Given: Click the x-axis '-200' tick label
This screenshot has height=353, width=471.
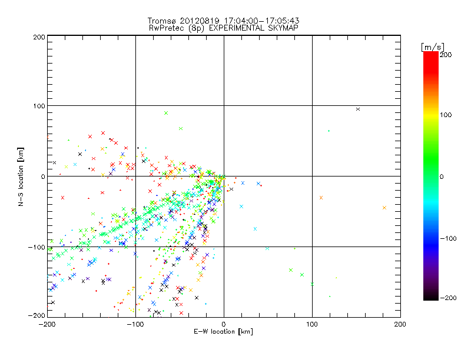Looking at the screenshot, I should (x=47, y=324).
